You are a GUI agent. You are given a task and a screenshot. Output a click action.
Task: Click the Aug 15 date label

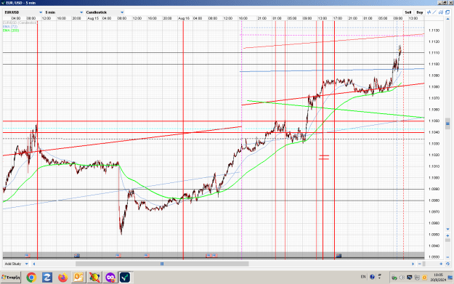93,18
